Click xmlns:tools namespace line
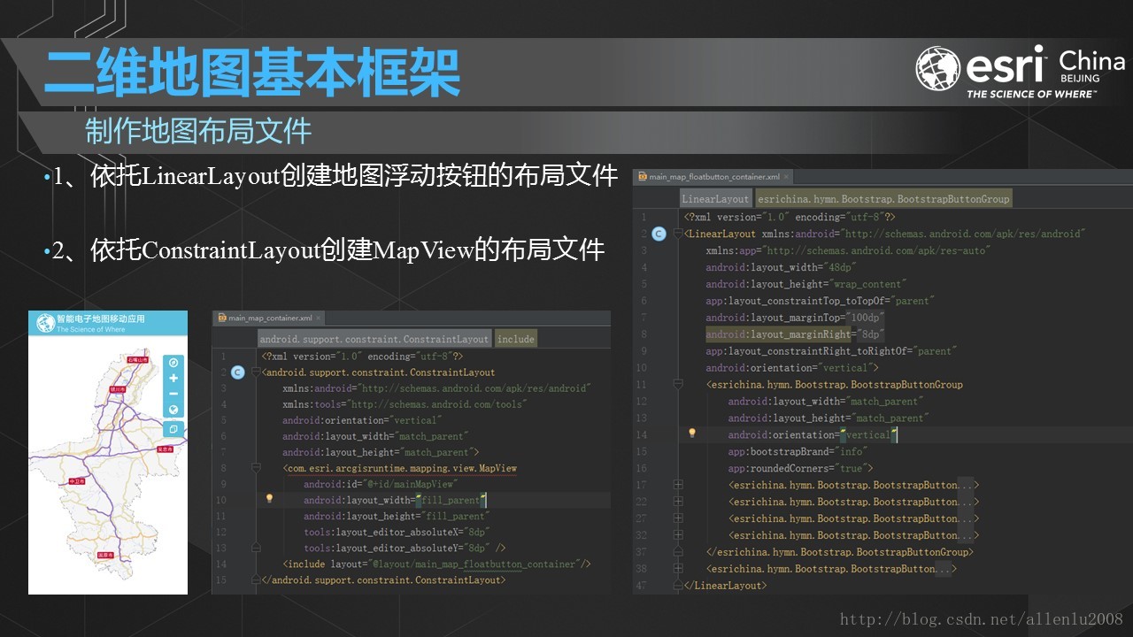This screenshot has height=637, width=1133. click(x=405, y=404)
